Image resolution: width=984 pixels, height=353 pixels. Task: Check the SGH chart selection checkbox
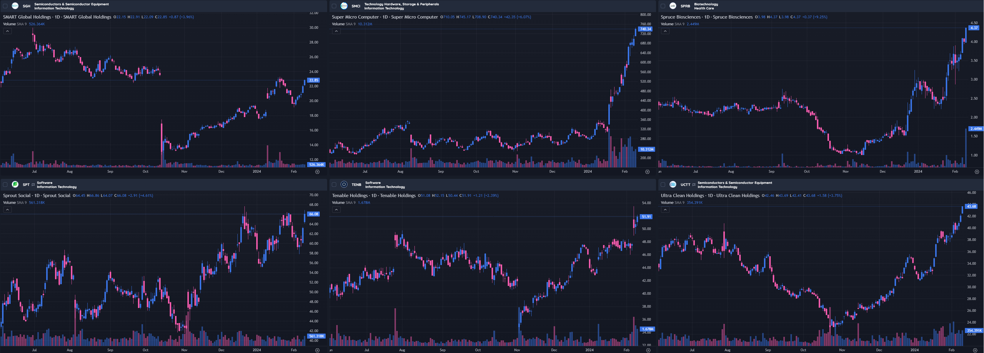pos(5,6)
